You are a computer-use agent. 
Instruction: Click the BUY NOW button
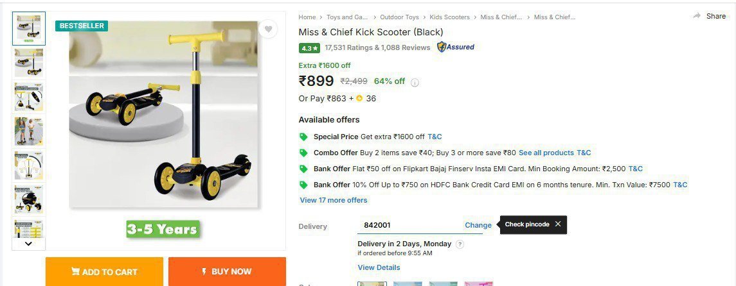(x=227, y=272)
